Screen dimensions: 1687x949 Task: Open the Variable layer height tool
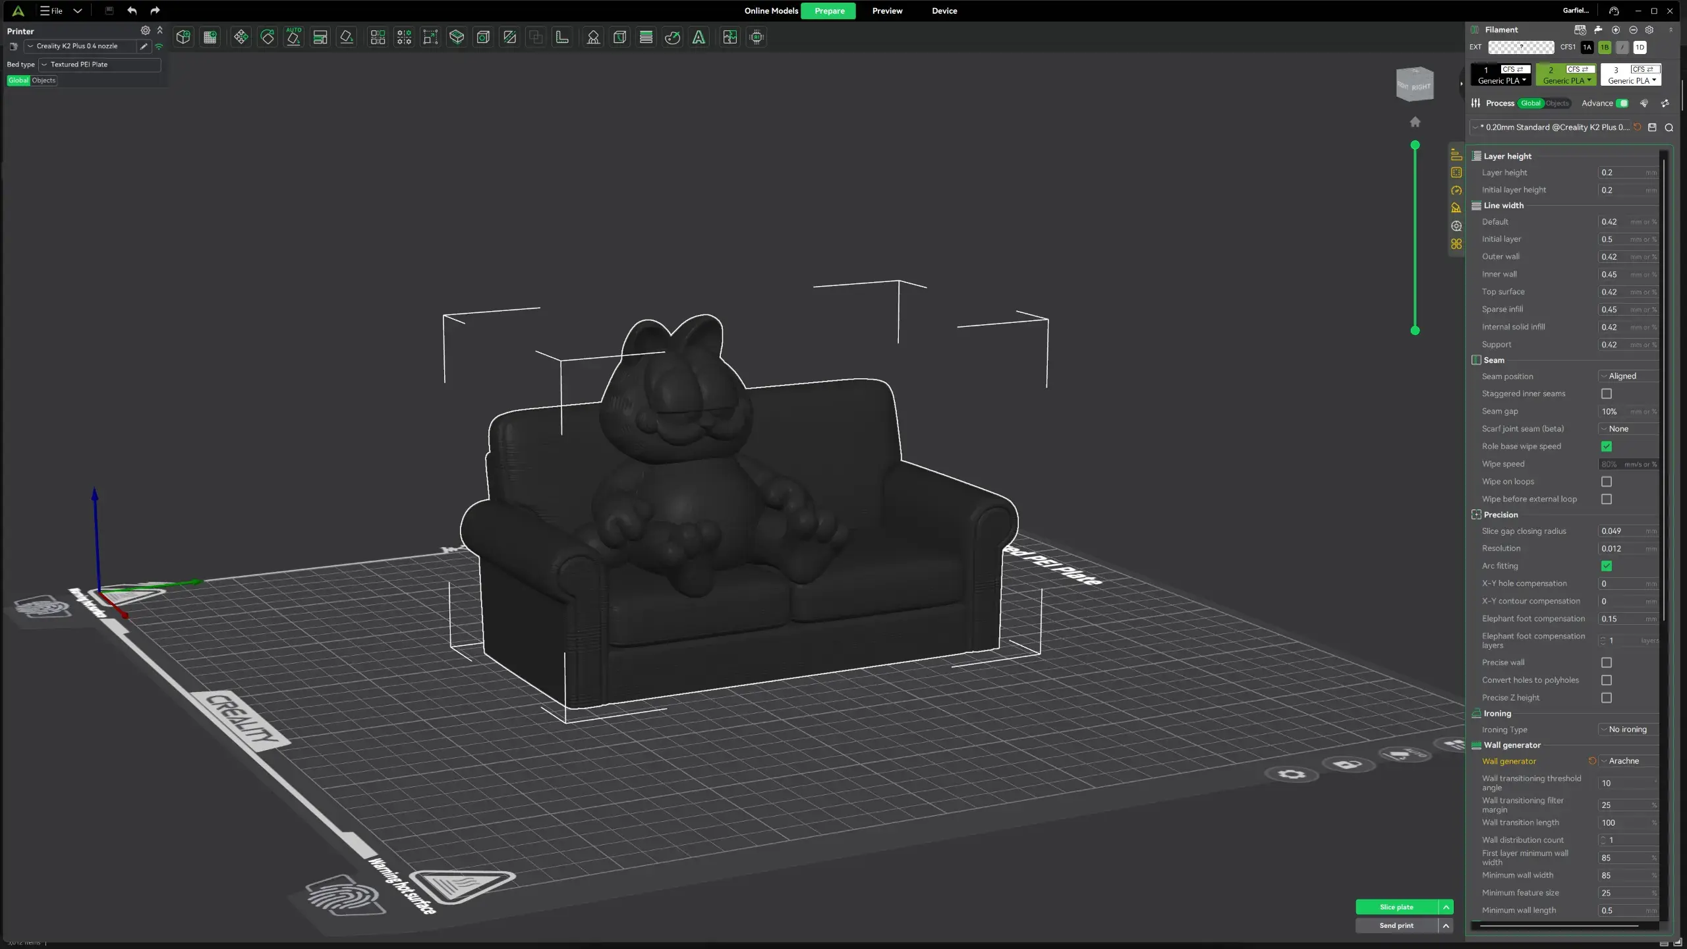[x=646, y=38]
